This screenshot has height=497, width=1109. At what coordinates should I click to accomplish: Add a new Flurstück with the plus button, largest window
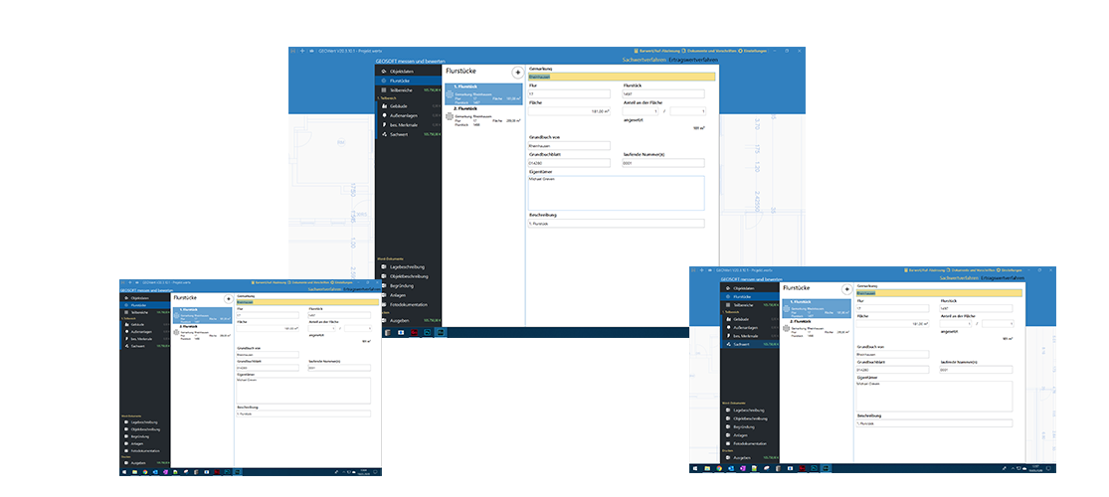pos(517,73)
